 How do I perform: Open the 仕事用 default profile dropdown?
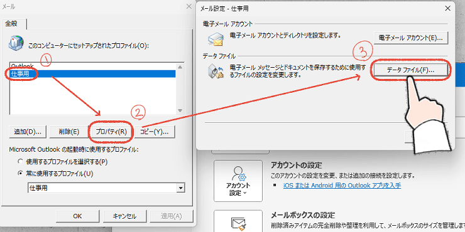tap(180, 187)
